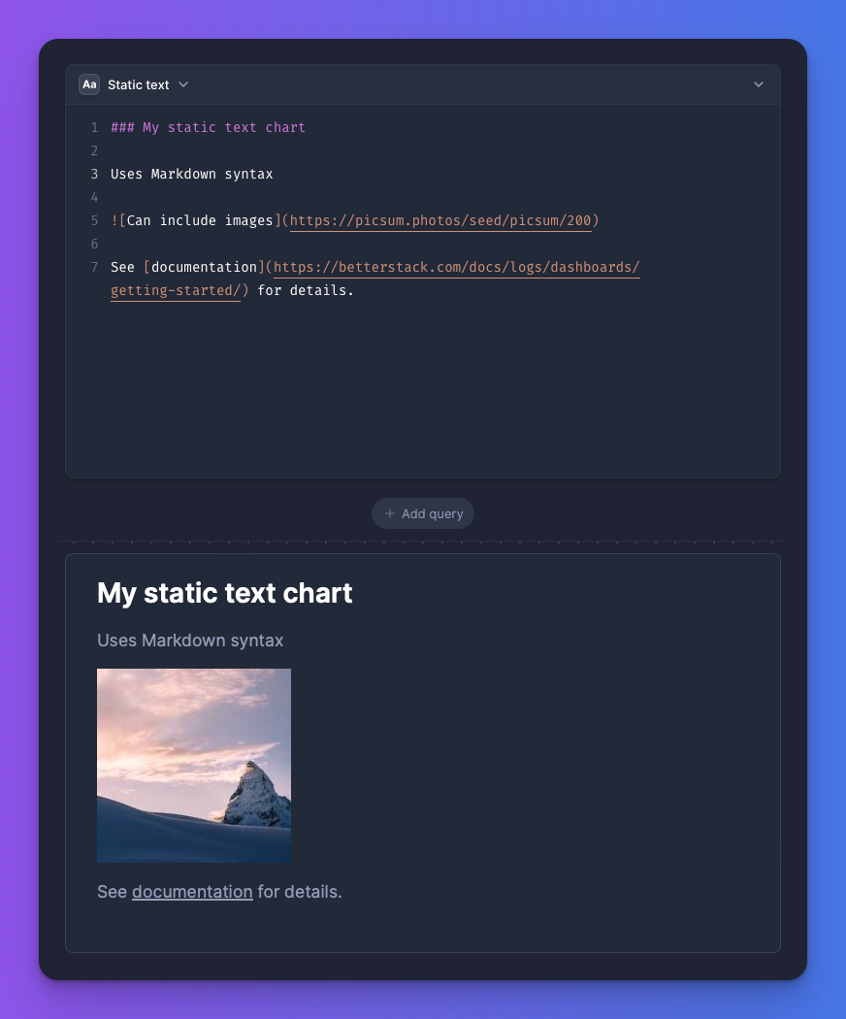
Task: Click the betterstack.com docs URL on line 7
Action: click(x=456, y=267)
